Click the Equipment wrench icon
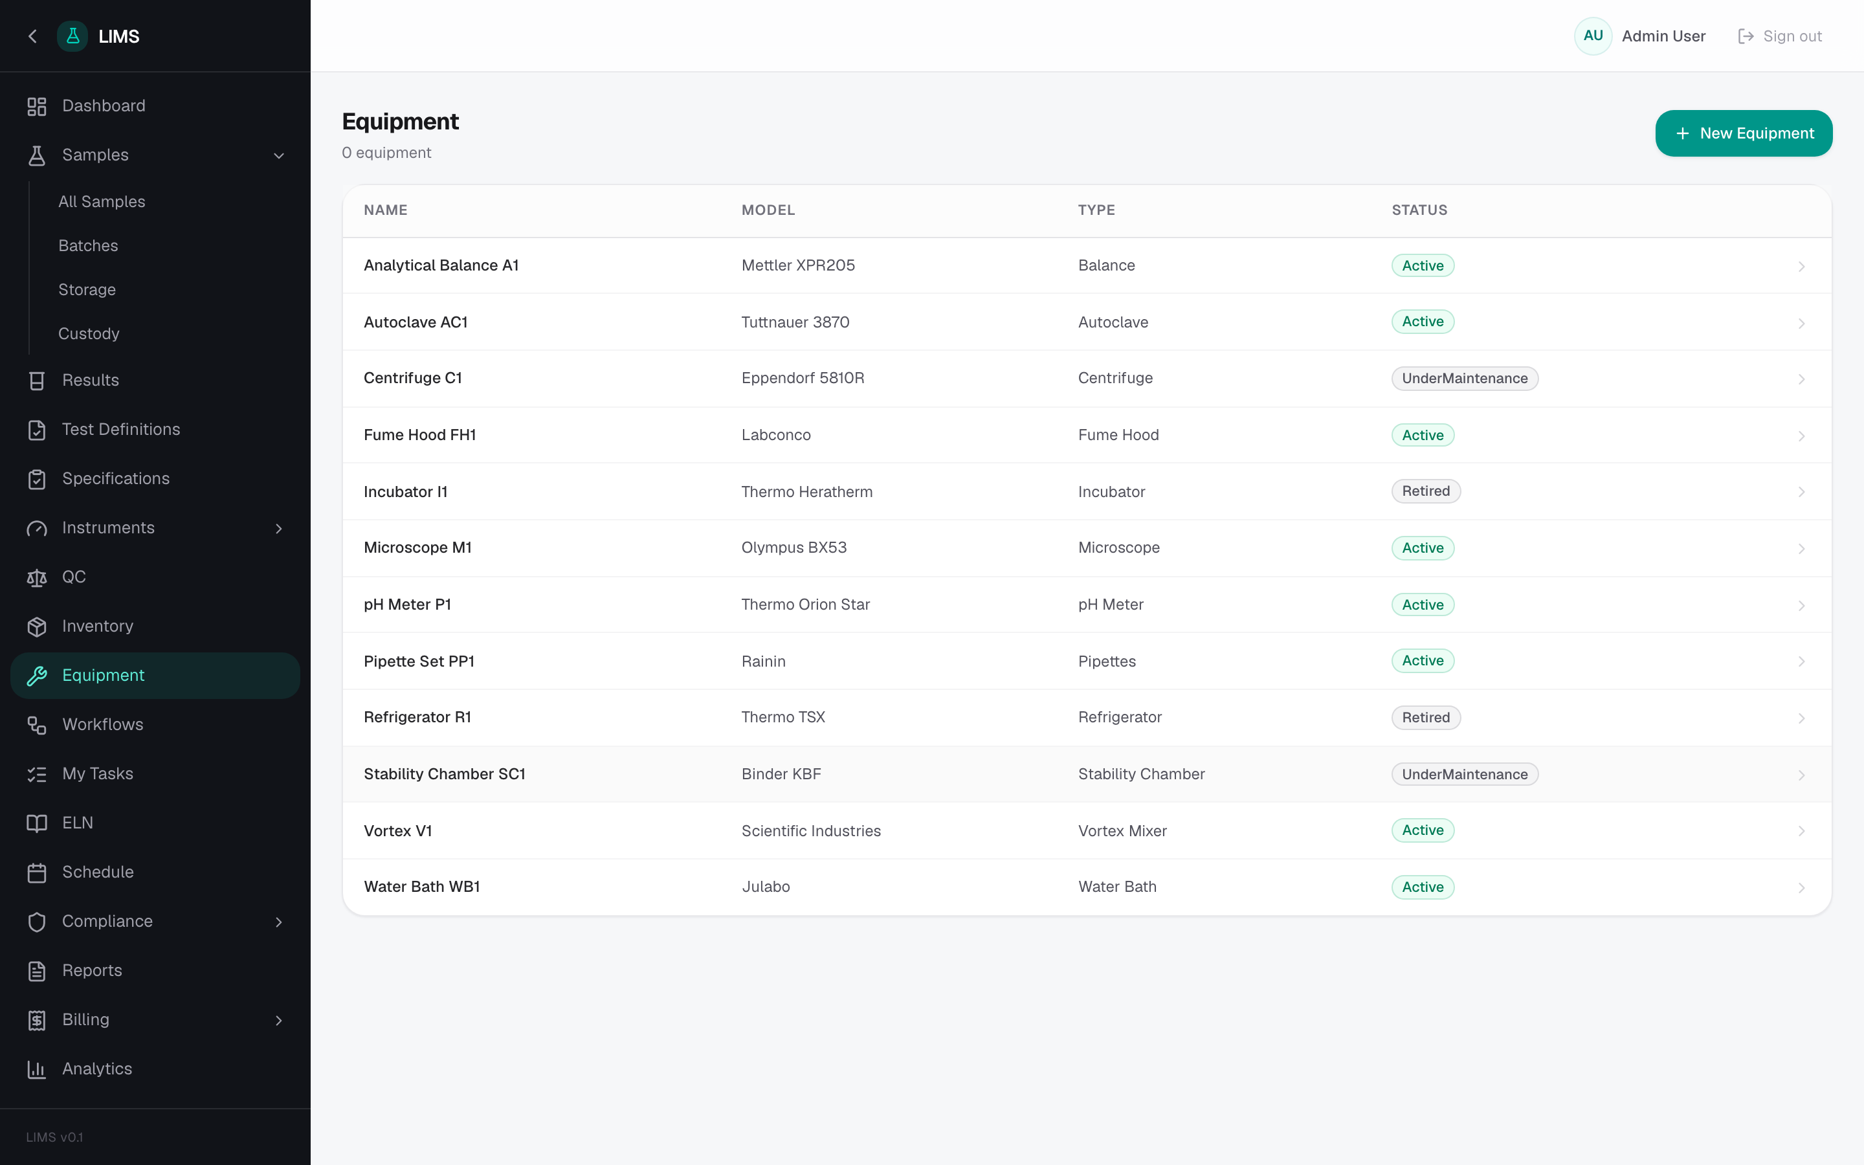 point(37,676)
